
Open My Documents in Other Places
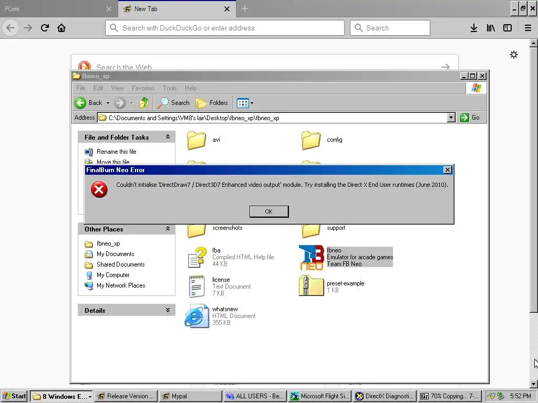[115, 254]
